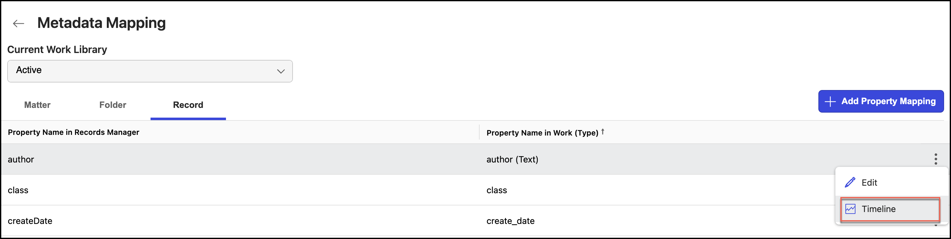The width and height of the screenshot is (951, 239).
Task: Switch to the Folder tab
Action: 112,104
